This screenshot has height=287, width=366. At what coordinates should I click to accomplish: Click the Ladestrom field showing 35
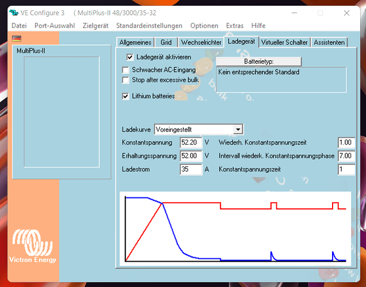point(190,169)
